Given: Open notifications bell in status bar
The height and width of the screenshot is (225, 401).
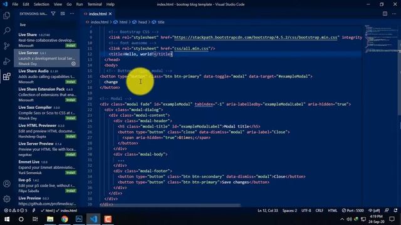Looking at the screenshot, I should click(x=395, y=211).
